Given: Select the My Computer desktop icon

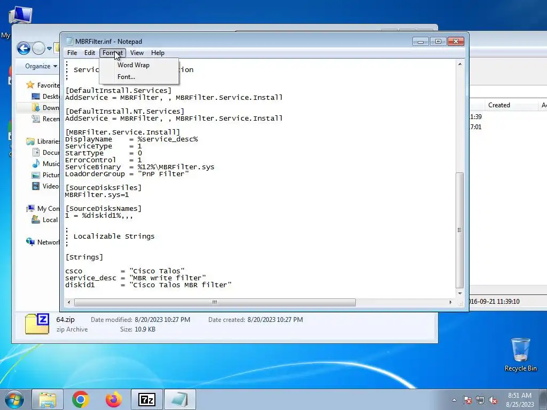Looking at the screenshot, I should click(20, 15).
